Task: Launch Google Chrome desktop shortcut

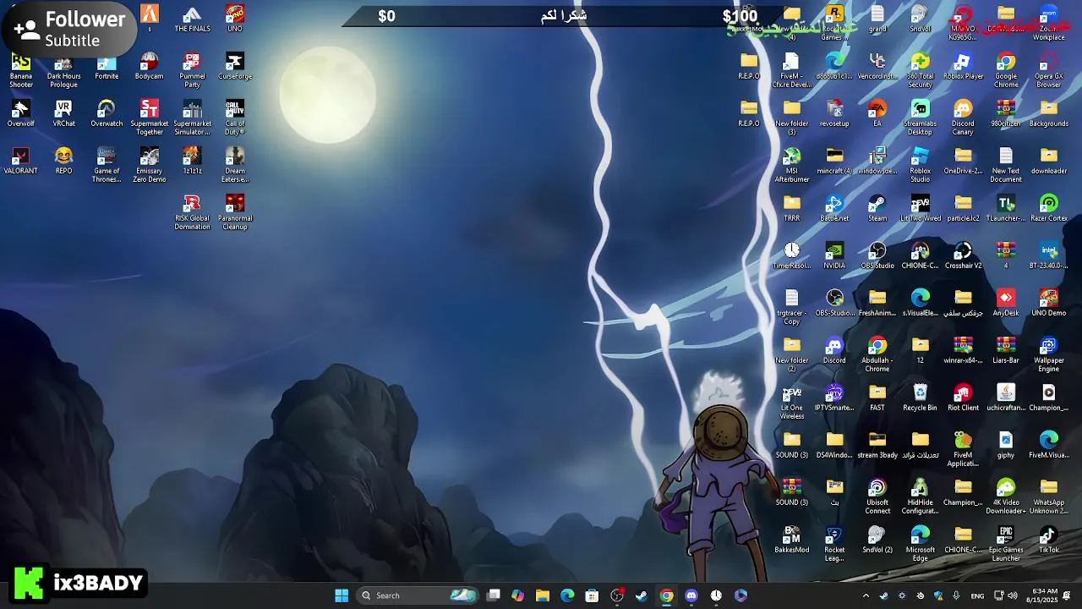Action: [1006, 71]
